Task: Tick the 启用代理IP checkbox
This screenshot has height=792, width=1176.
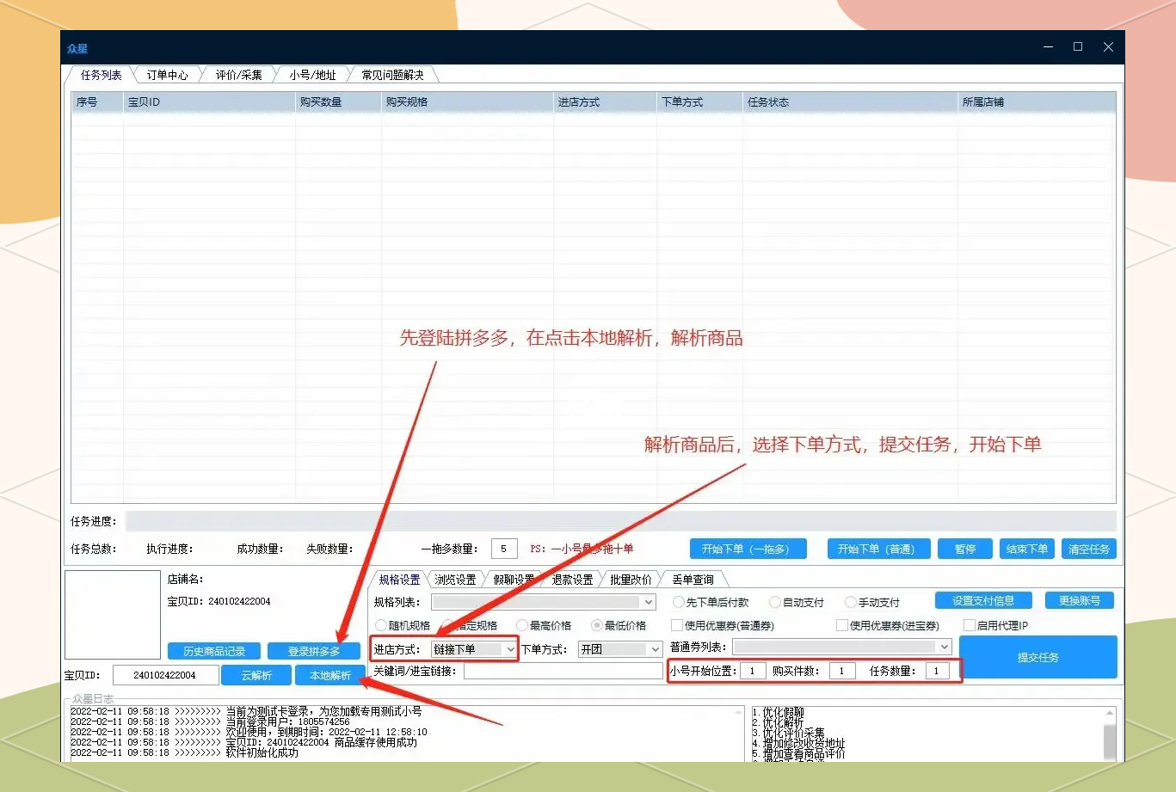Action: pos(996,626)
